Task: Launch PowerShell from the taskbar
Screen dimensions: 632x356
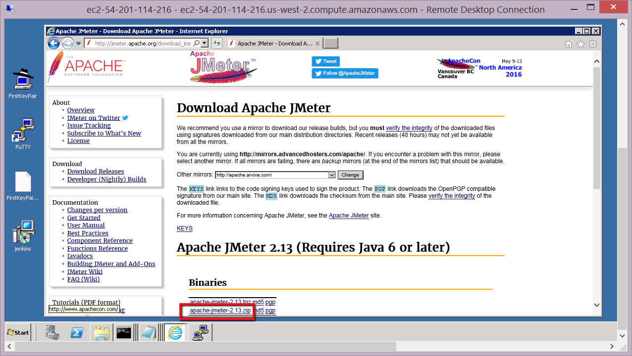Action: click(x=76, y=333)
